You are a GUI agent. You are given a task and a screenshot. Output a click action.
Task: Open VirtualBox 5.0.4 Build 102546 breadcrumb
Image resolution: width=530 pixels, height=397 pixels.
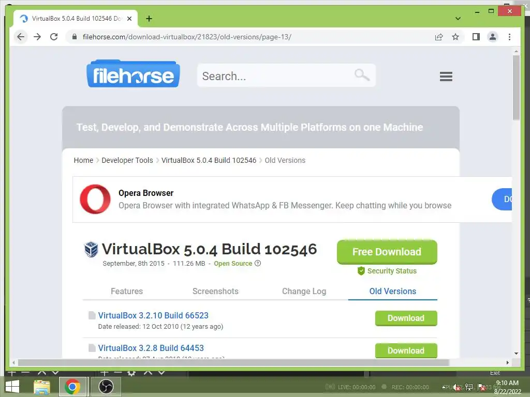click(209, 160)
